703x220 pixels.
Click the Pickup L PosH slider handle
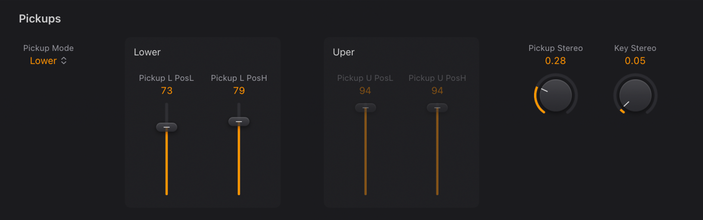239,121
